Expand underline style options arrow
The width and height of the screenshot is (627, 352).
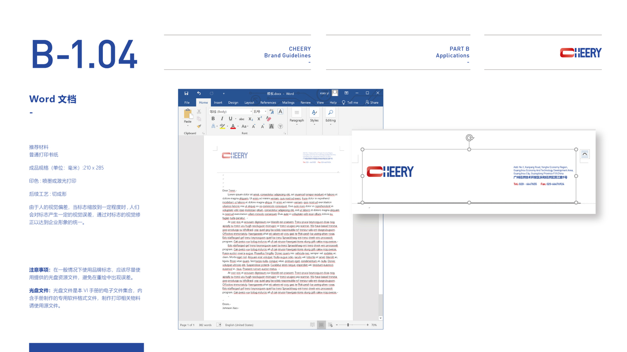coord(236,119)
